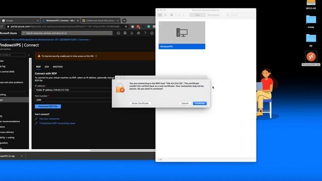
Task: Open the WindowsVPS.rdp desktop file icon
Action: (x=311, y=59)
